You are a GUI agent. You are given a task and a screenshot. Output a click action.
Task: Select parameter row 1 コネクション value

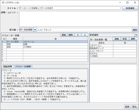[x=55, y=42]
